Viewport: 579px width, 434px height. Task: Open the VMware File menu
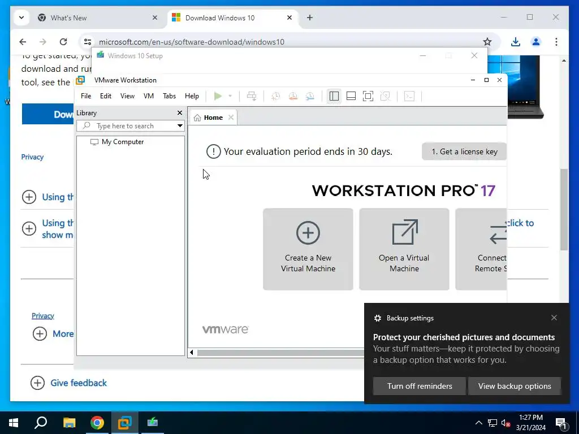point(86,96)
